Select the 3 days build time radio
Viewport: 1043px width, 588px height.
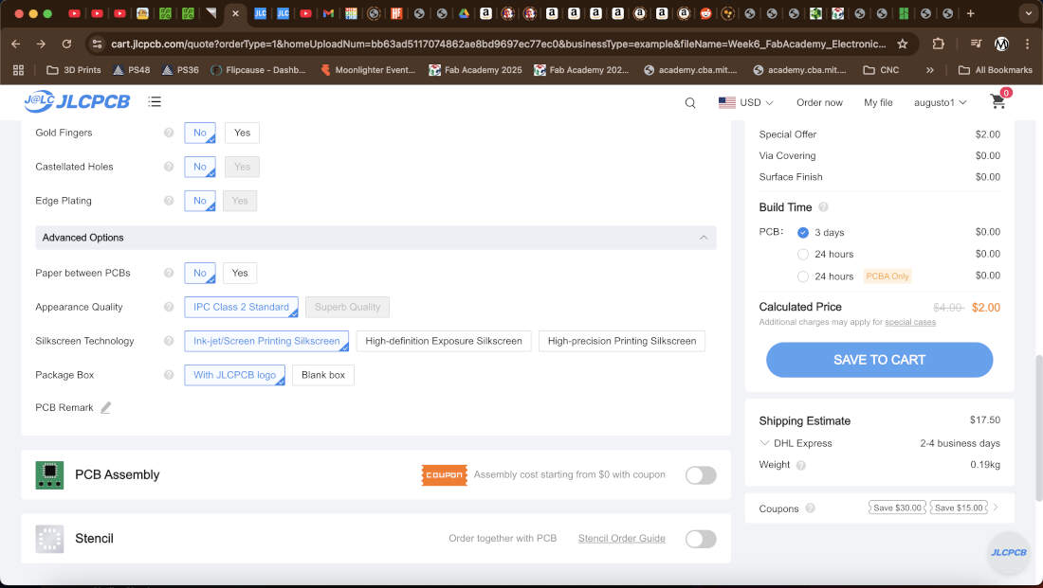[803, 233]
